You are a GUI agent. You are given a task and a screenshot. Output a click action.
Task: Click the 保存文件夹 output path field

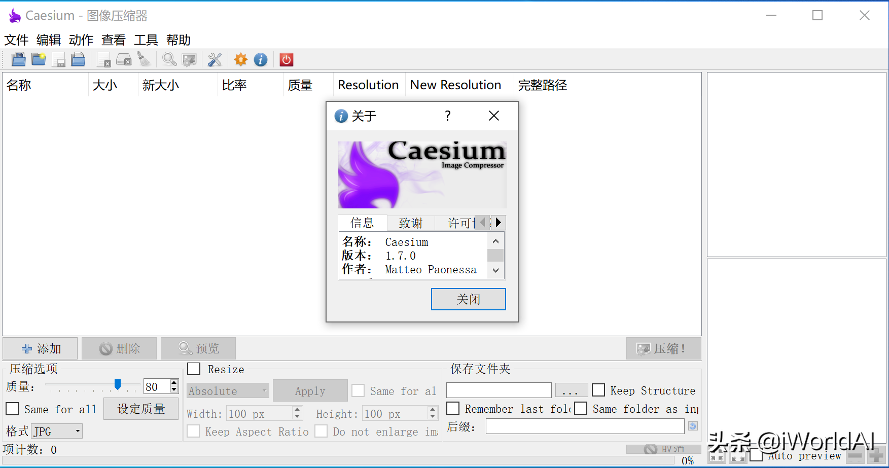click(x=499, y=390)
